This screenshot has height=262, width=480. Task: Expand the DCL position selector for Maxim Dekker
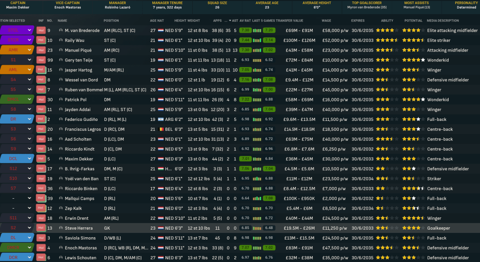[30, 159]
